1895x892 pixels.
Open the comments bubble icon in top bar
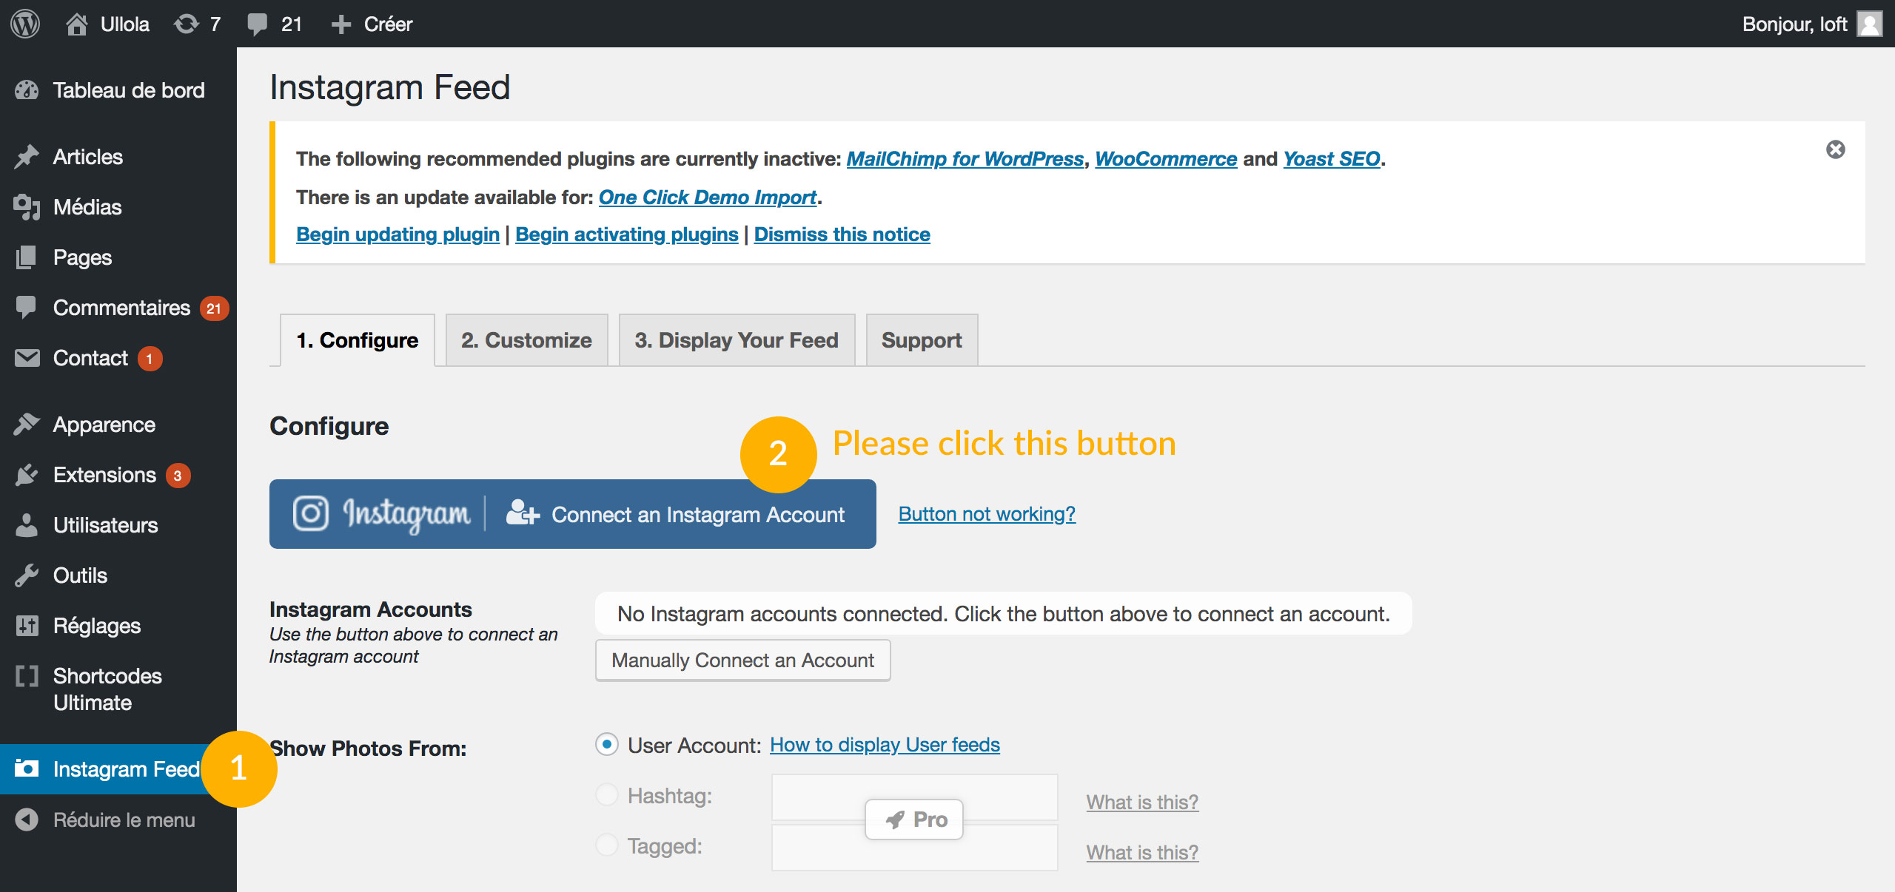[258, 24]
